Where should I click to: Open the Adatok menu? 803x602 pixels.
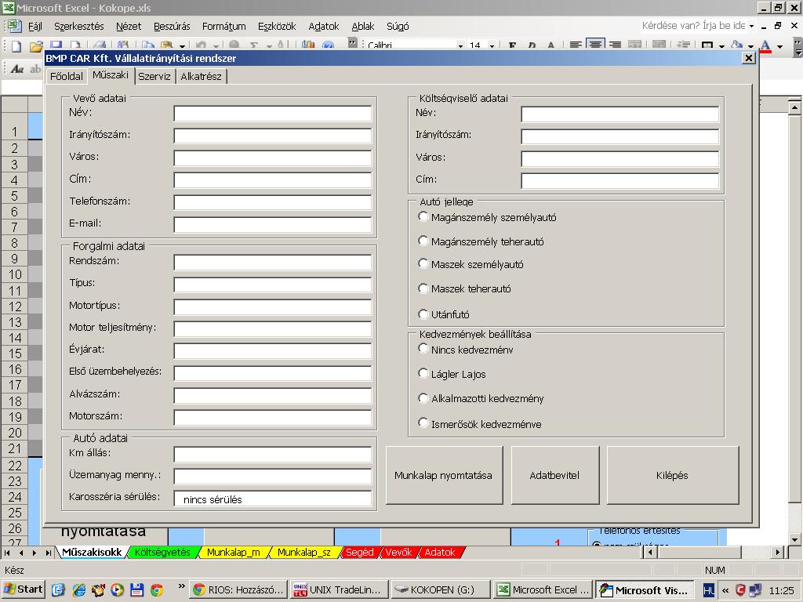click(x=324, y=26)
